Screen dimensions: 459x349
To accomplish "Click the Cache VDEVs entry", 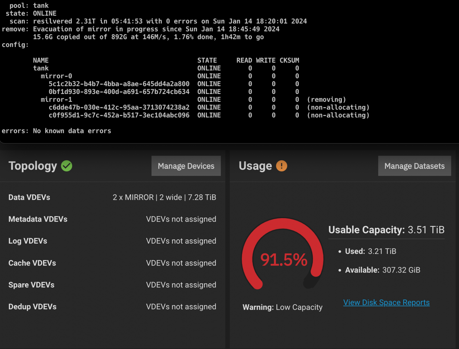I will click(112, 263).
